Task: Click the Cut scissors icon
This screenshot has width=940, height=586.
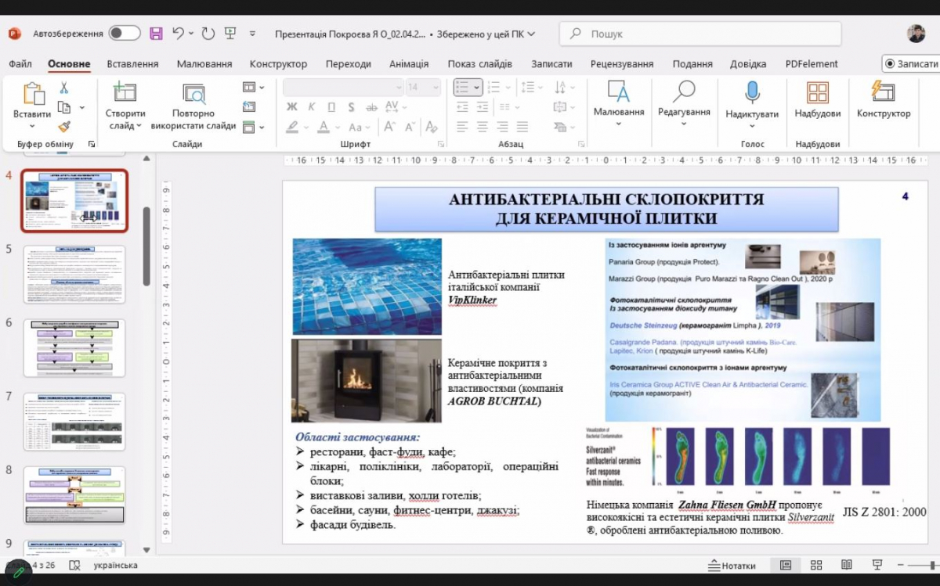Action: (64, 88)
